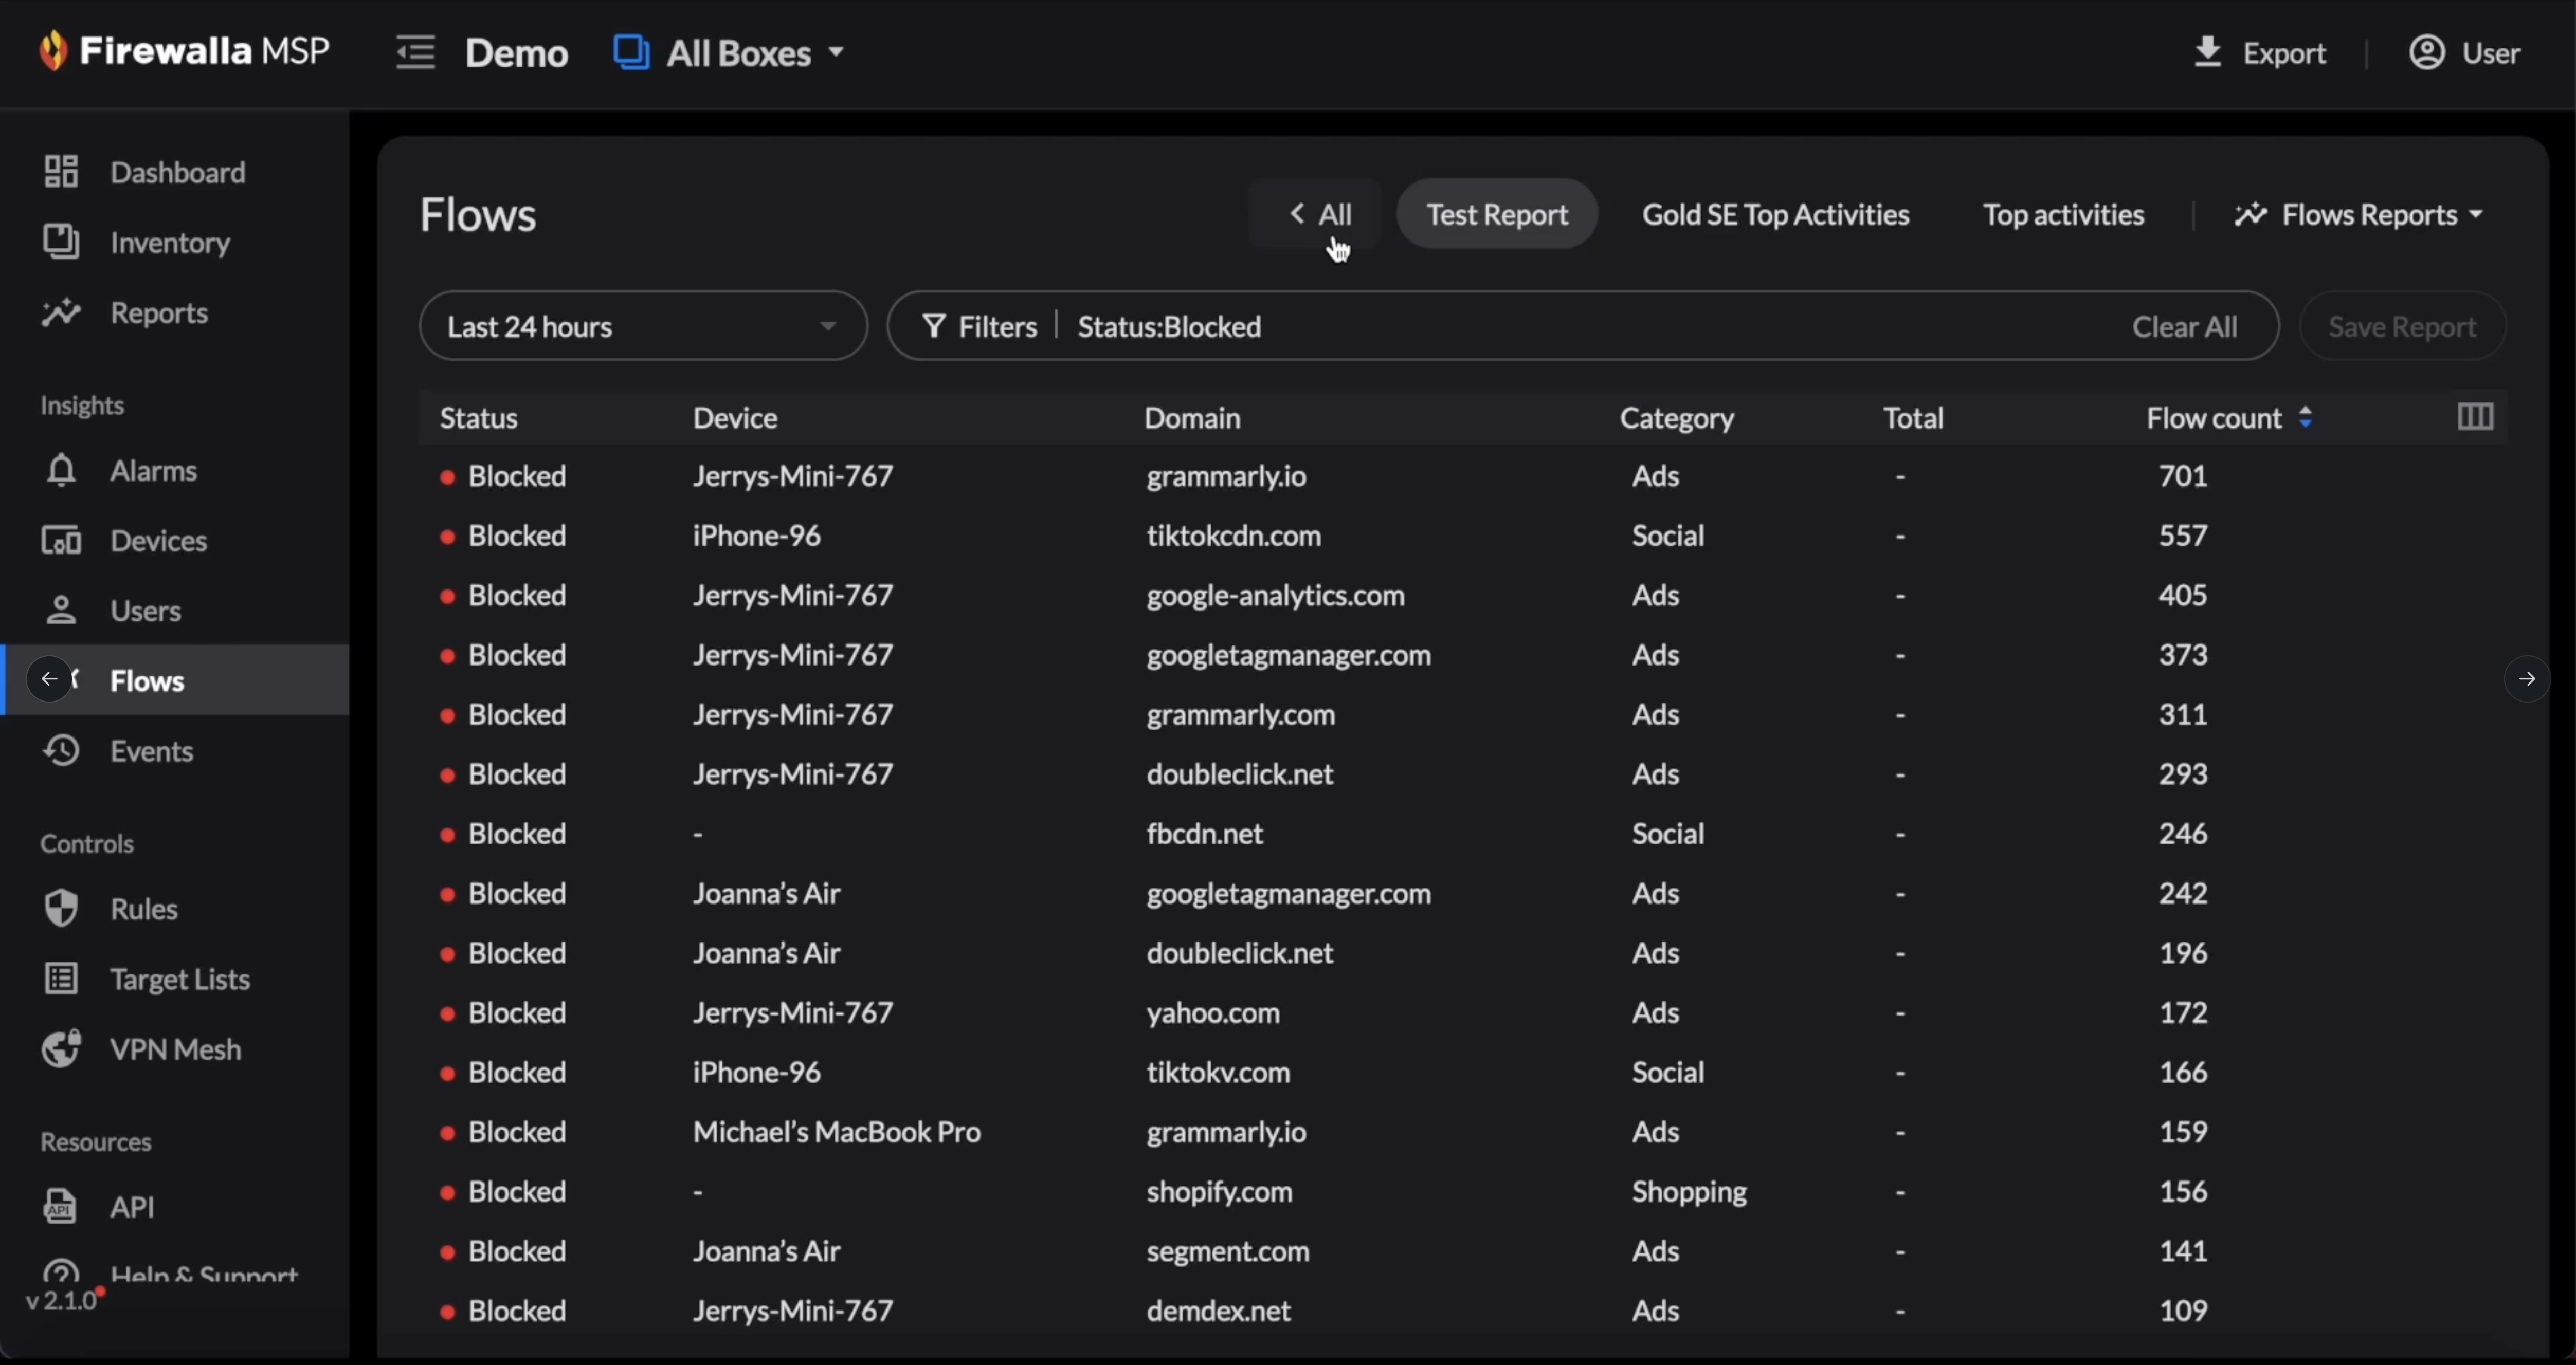Click the Total column header
The image size is (2576, 1365).
1913,418
